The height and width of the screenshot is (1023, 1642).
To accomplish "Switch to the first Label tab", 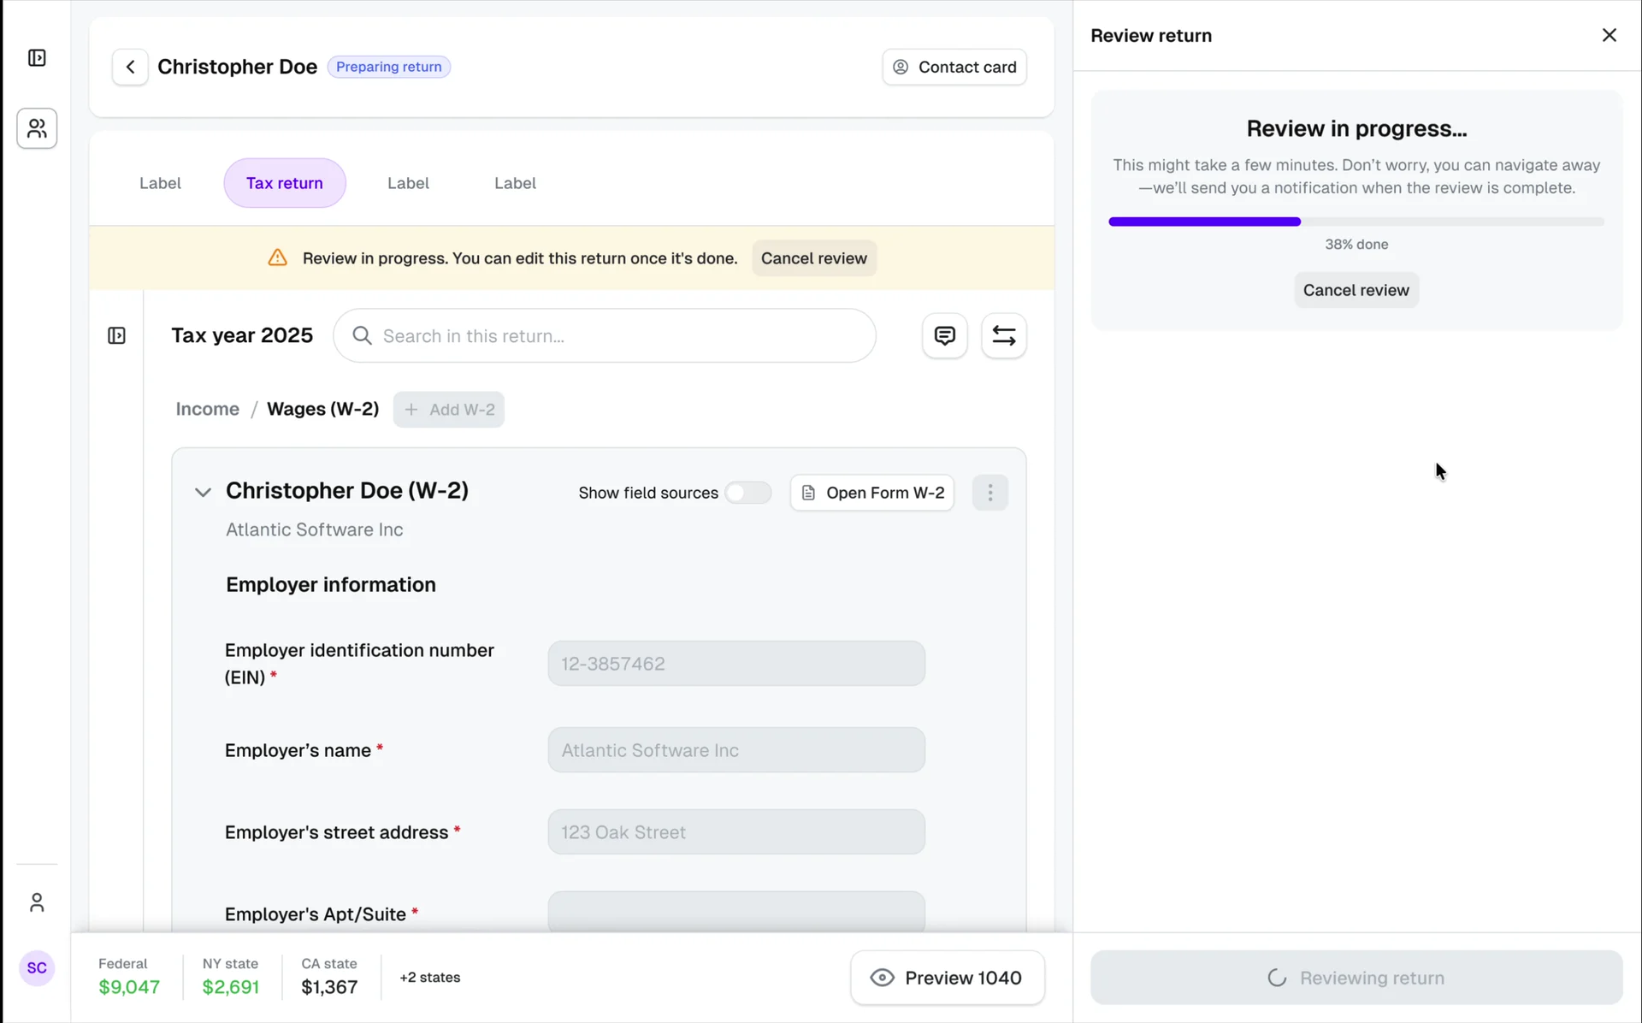I will [160, 183].
